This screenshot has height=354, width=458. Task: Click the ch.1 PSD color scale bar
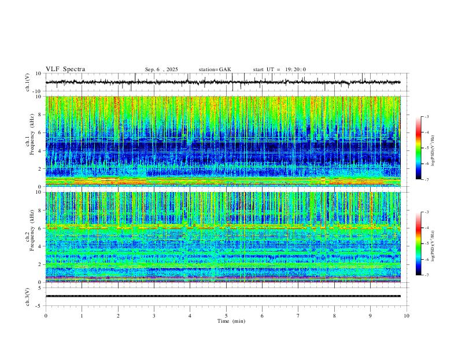[x=419, y=148]
